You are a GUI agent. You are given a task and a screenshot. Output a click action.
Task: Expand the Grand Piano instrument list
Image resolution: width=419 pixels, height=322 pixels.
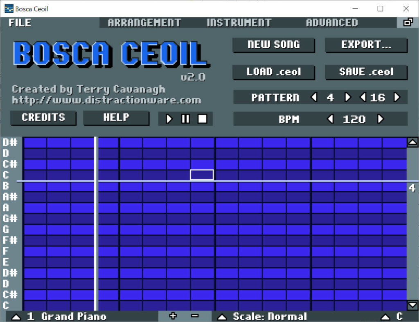(x=16, y=317)
